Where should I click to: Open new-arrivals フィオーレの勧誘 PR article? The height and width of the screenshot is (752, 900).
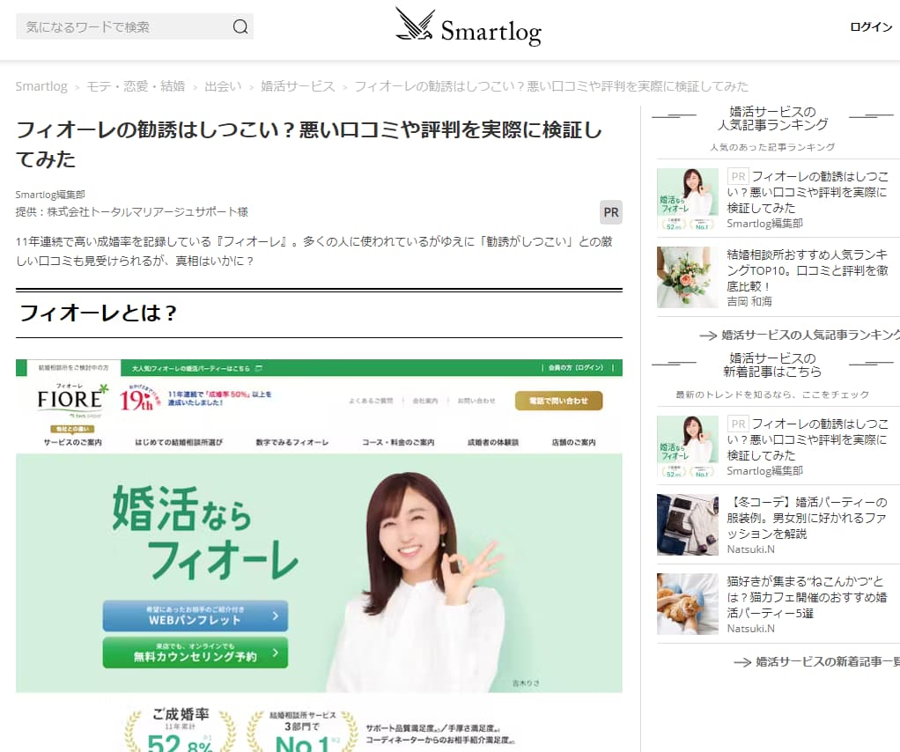tap(807, 439)
